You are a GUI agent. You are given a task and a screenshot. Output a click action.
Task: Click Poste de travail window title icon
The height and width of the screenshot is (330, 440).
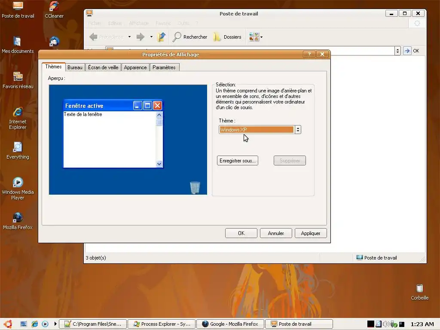pos(89,13)
